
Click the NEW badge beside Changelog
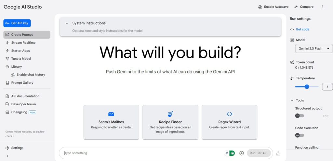[x=33, y=112]
